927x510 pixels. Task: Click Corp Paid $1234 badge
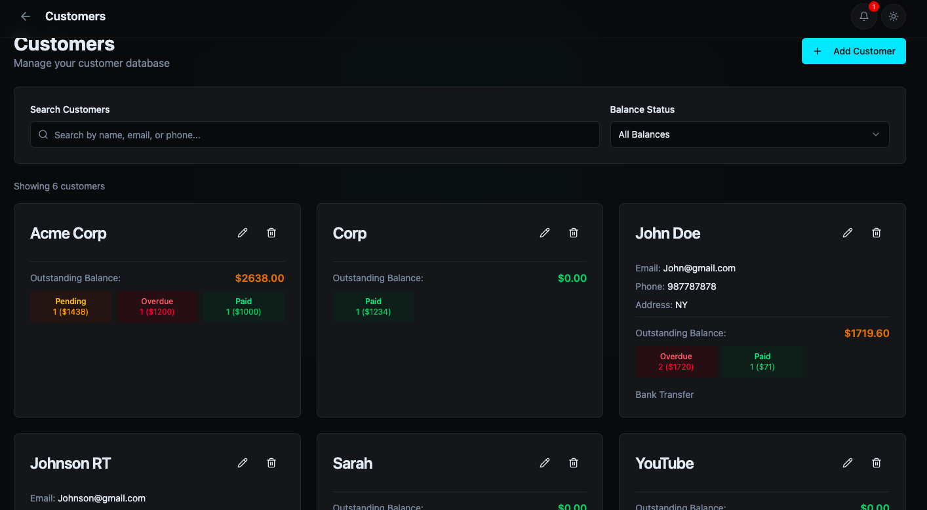(374, 307)
